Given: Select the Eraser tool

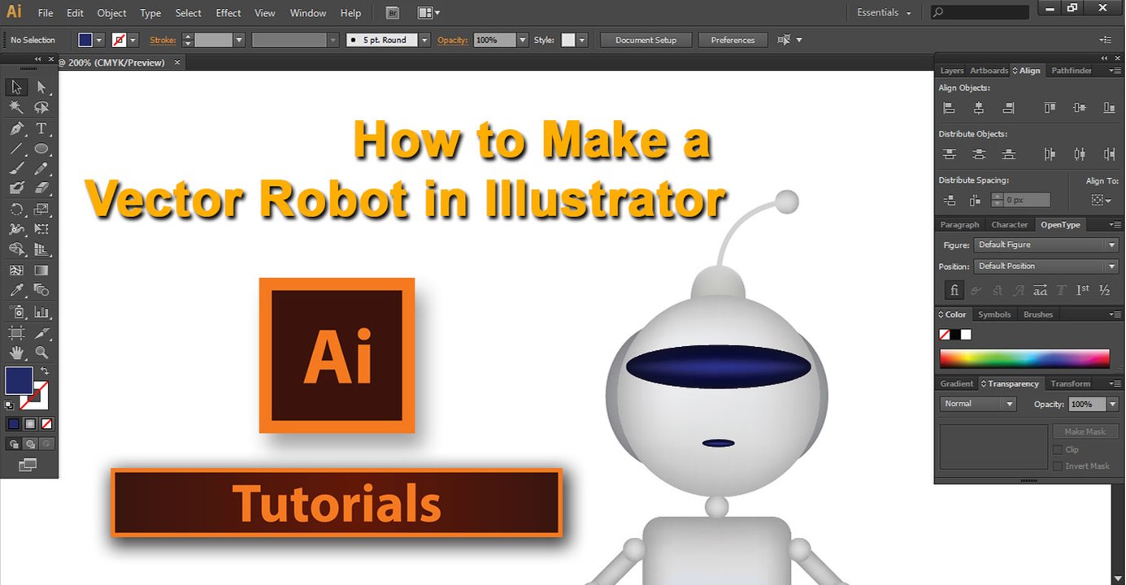Looking at the screenshot, I should [x=41, y=188].
